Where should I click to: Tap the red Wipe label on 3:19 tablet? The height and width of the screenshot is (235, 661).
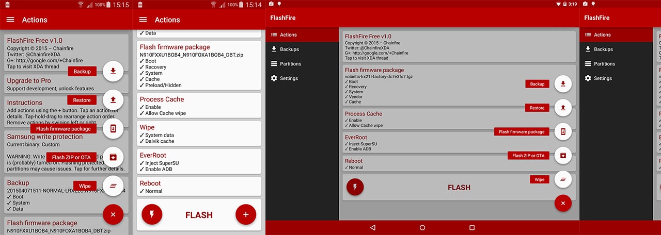[539, 179]
